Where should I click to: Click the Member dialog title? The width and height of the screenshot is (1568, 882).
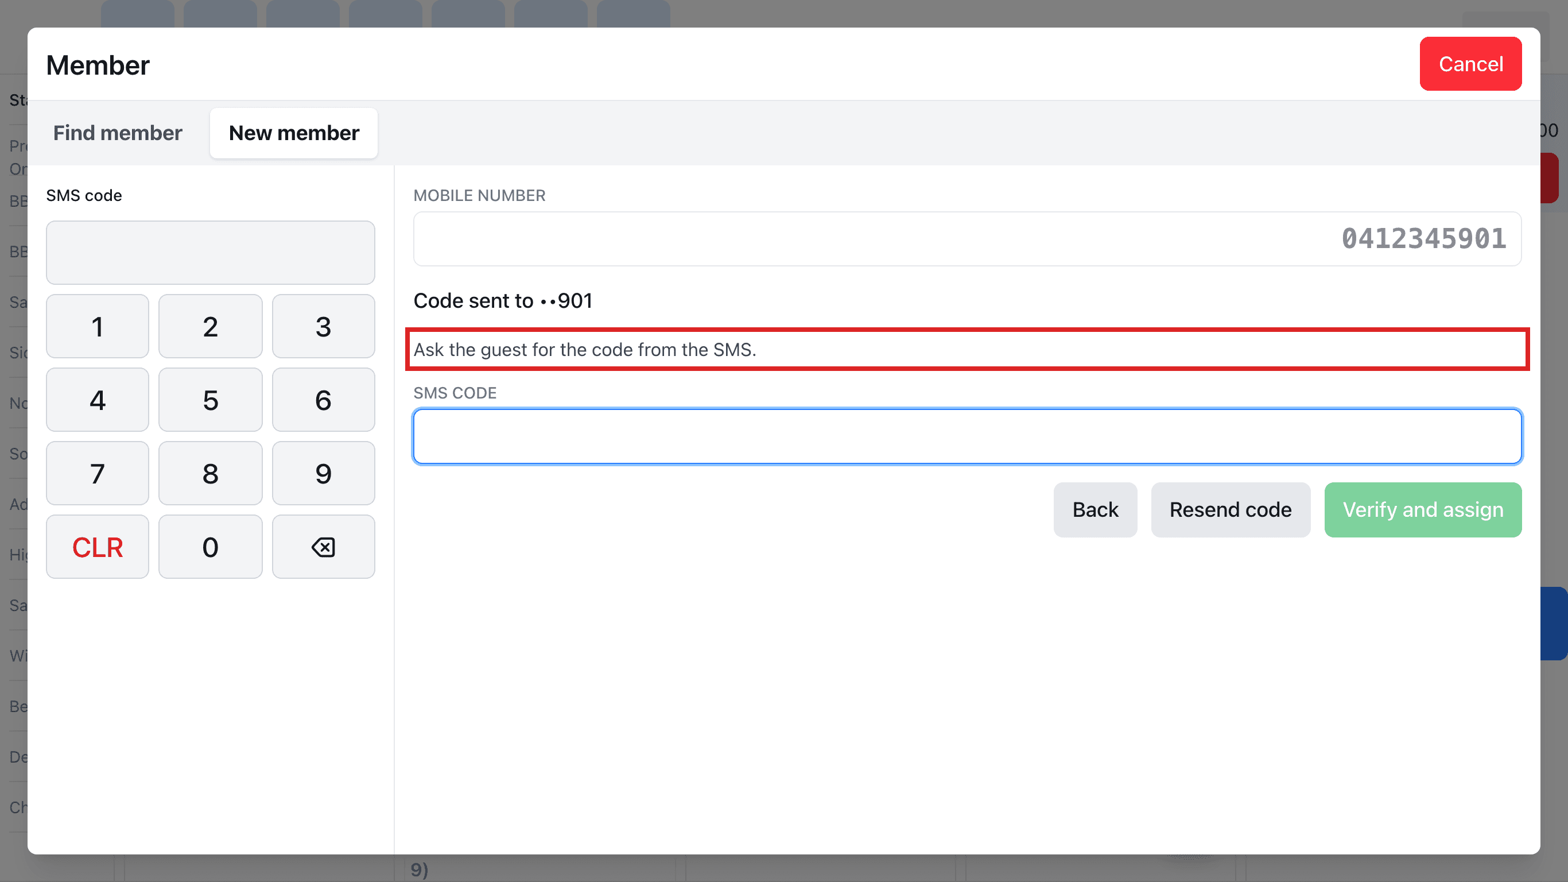[98, 65]
